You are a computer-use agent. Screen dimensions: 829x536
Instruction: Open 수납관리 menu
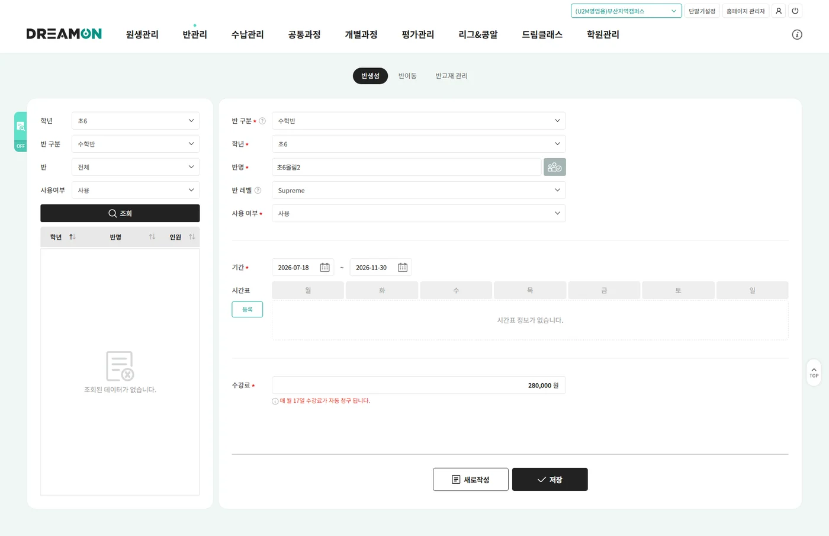tap(248, 34)
